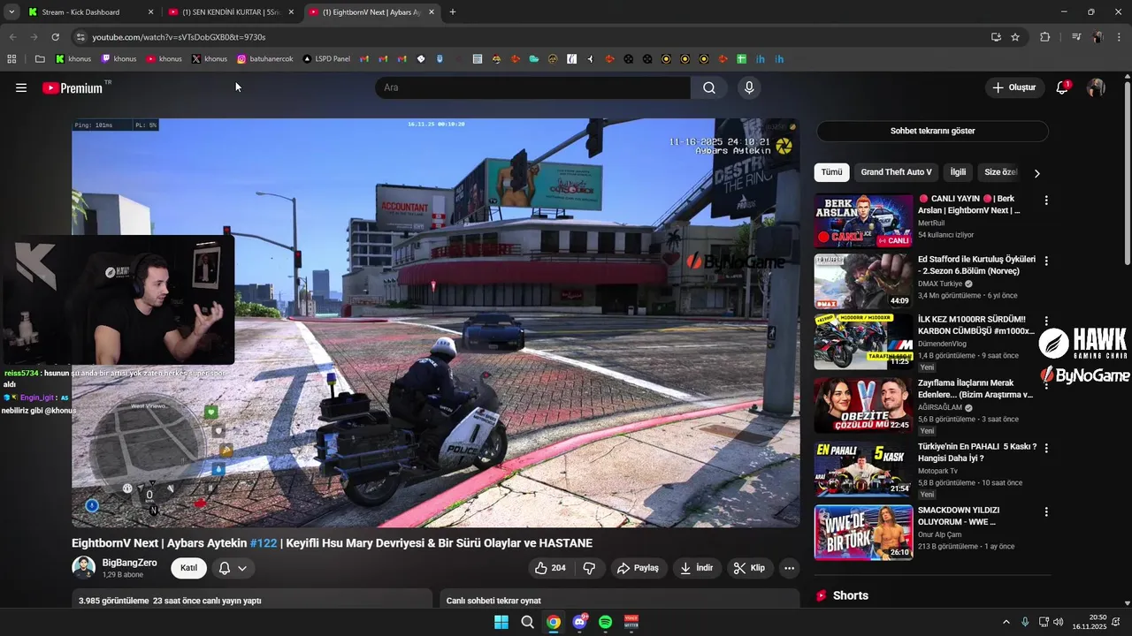Screen dimensions: 1132x636
Task: Open Chrome tab search dropdown
Action: [x=11, y=11]
